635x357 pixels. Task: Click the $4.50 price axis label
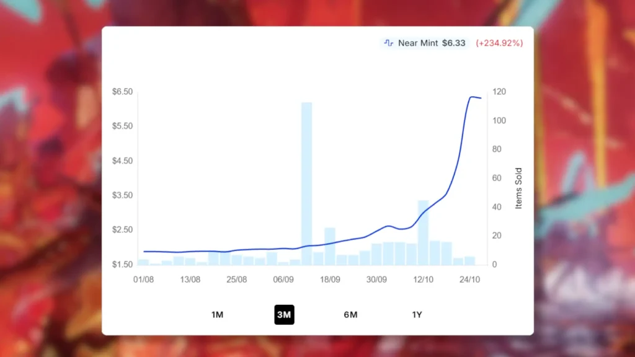pos(122,161)
